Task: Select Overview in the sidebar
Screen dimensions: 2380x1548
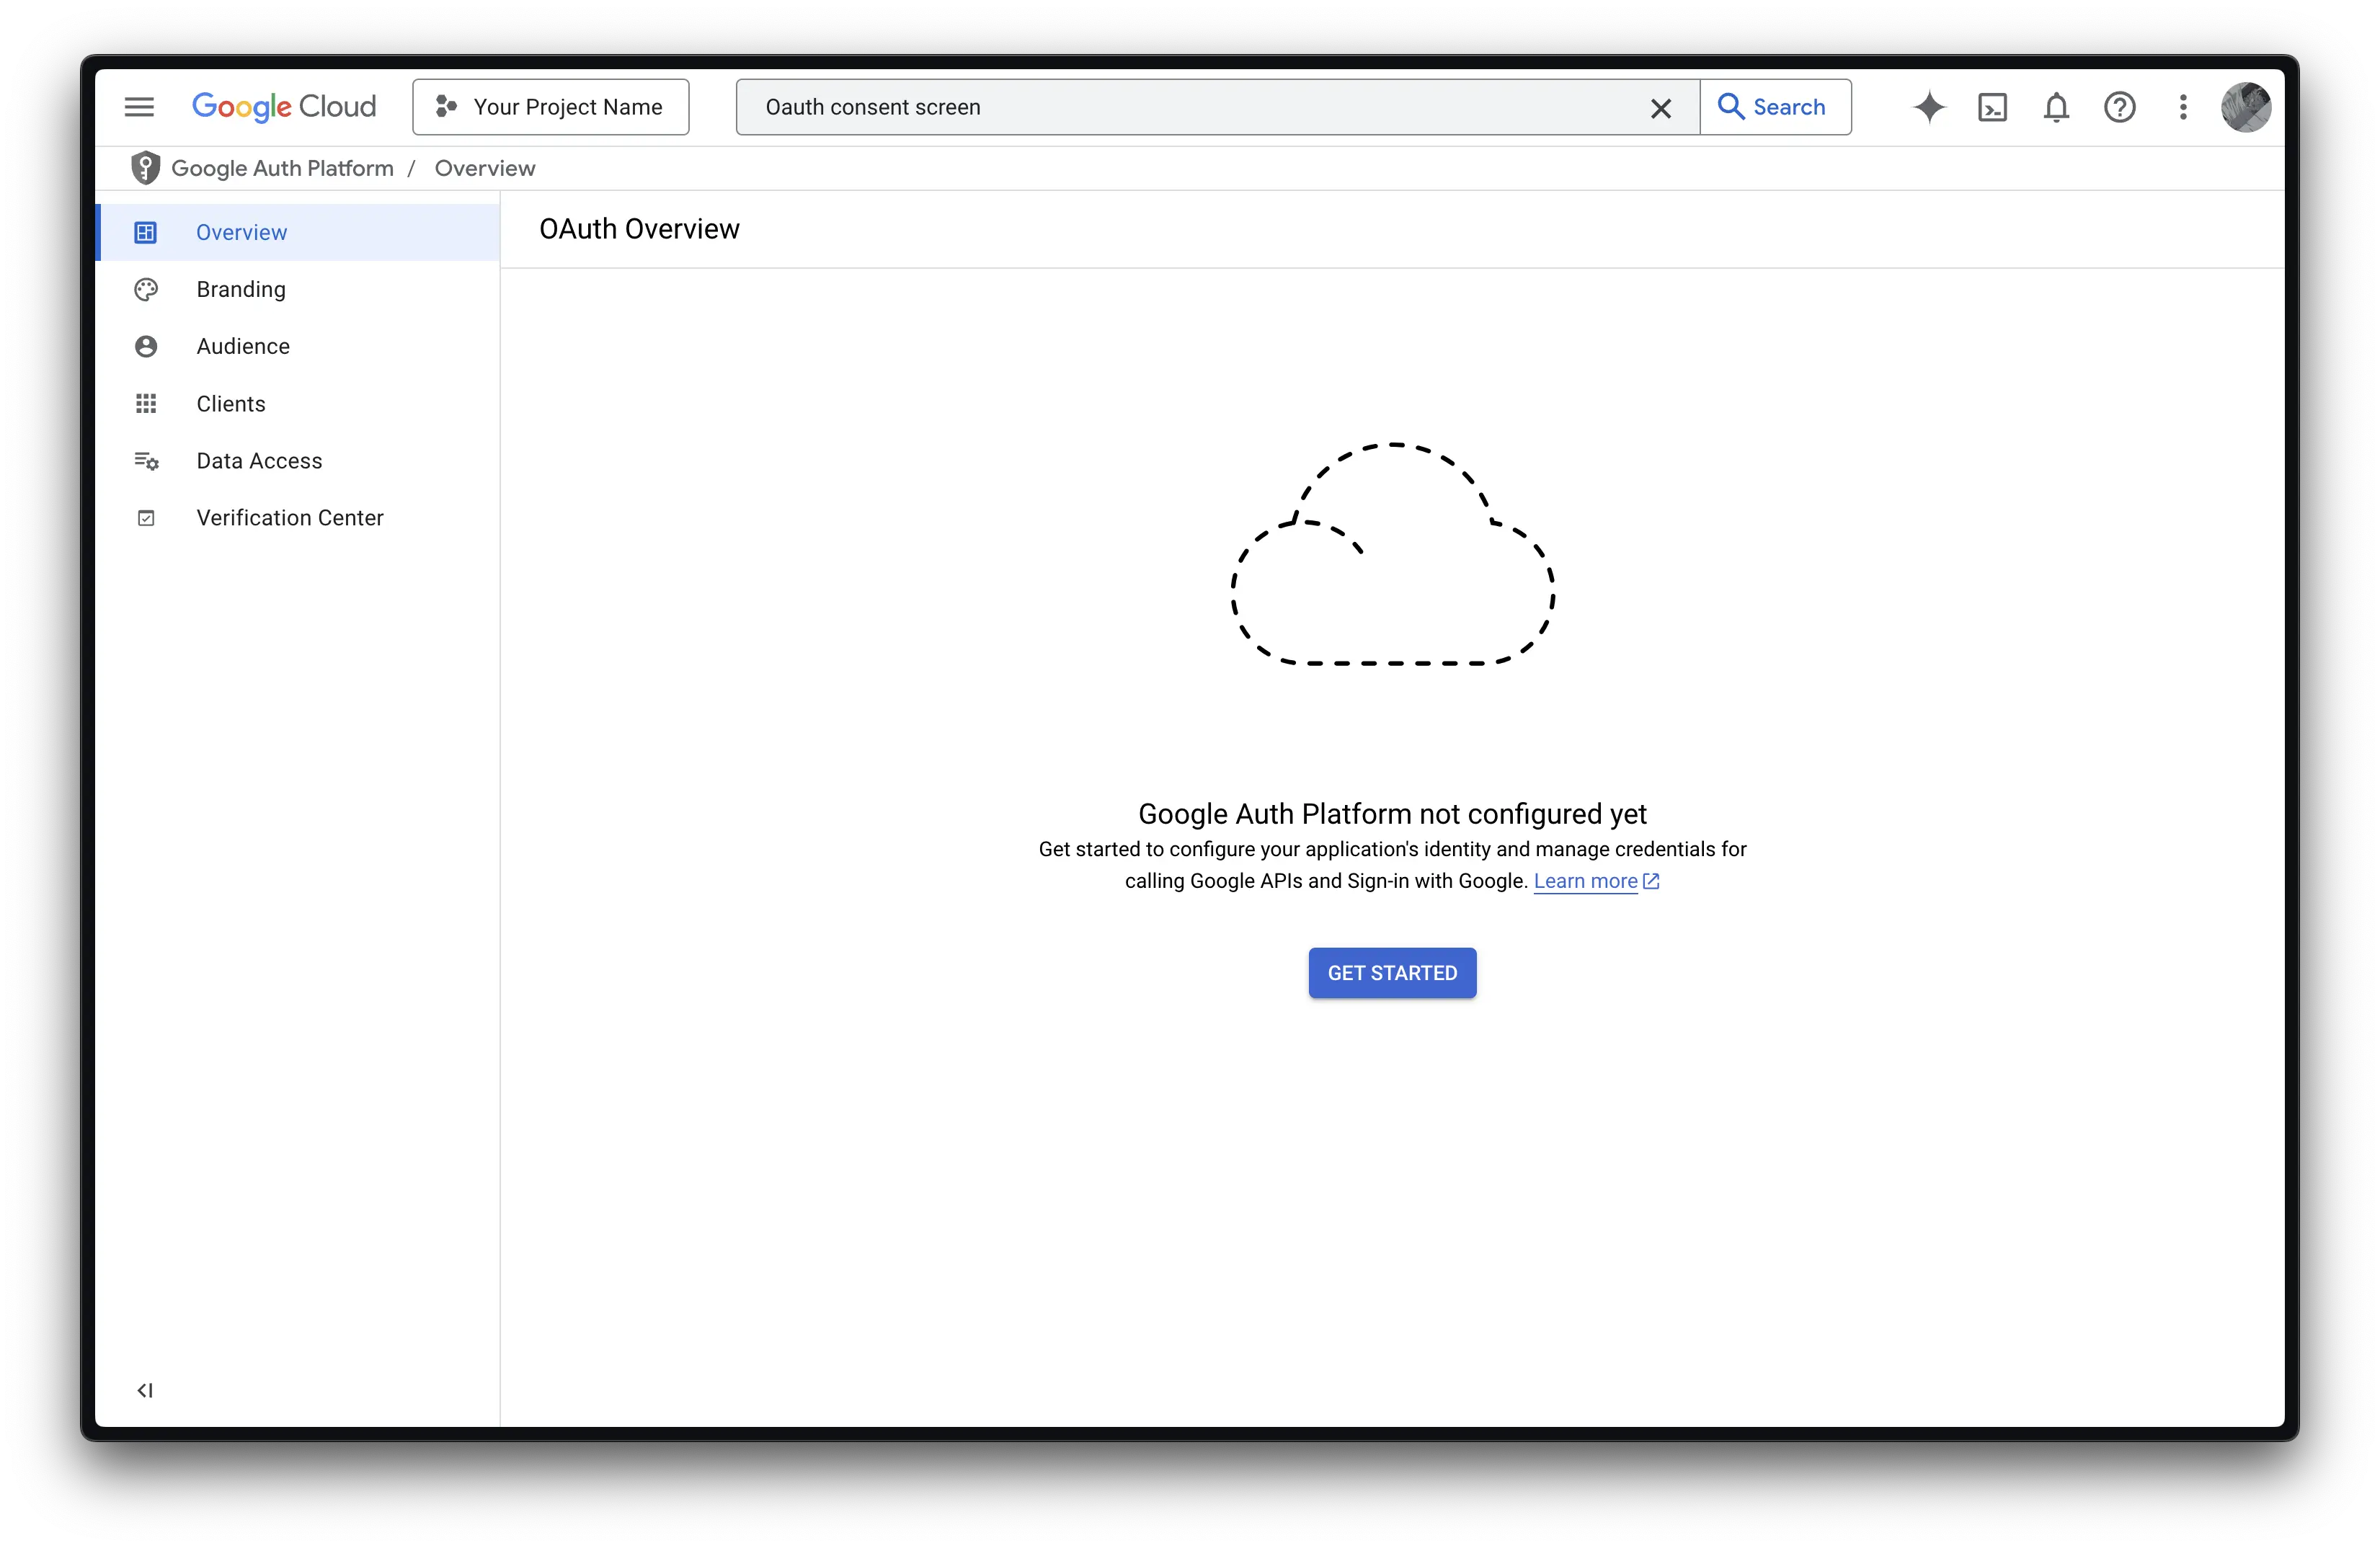Action: [x=298, y=232]
